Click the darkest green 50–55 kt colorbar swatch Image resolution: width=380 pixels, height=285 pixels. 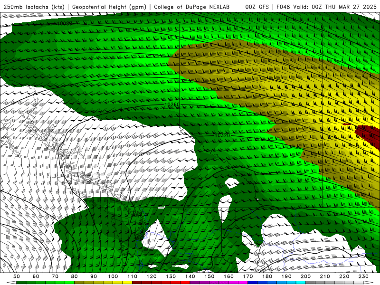(21, 283)
